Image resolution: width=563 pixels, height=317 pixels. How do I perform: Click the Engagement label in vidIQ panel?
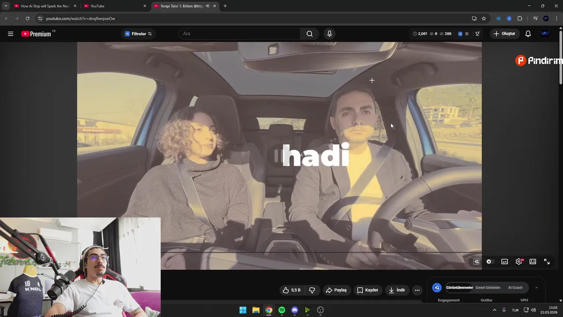[449, 300]
